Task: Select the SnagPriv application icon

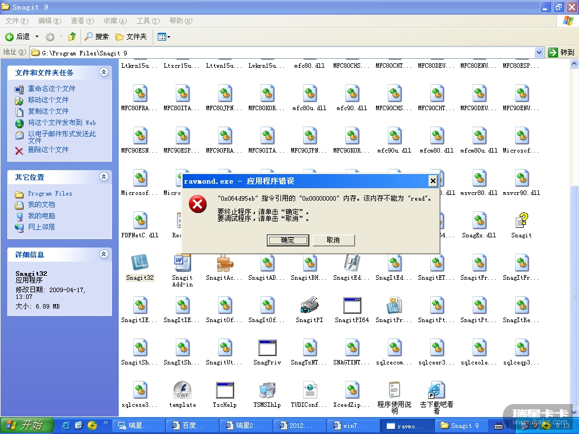Action: (x=267, y=348)
